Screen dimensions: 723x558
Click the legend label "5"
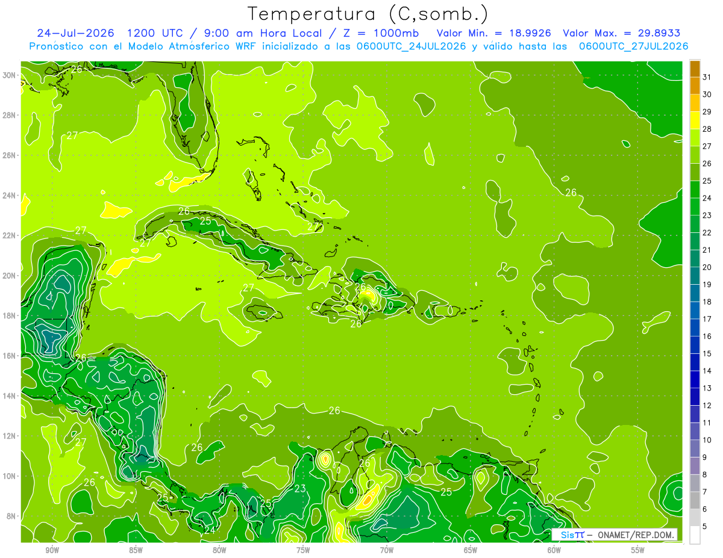pyautogui.click(x=705, y=526)
